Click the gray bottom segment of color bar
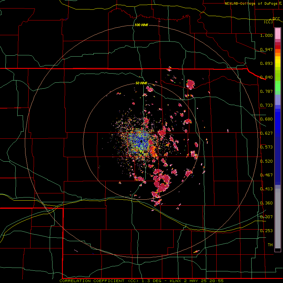283x283 pixels. pos(278,219)
